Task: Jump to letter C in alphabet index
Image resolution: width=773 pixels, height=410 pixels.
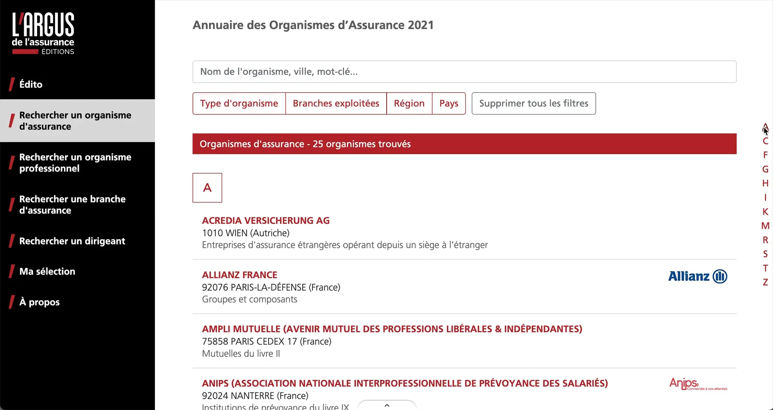Action: pos(765,141)
